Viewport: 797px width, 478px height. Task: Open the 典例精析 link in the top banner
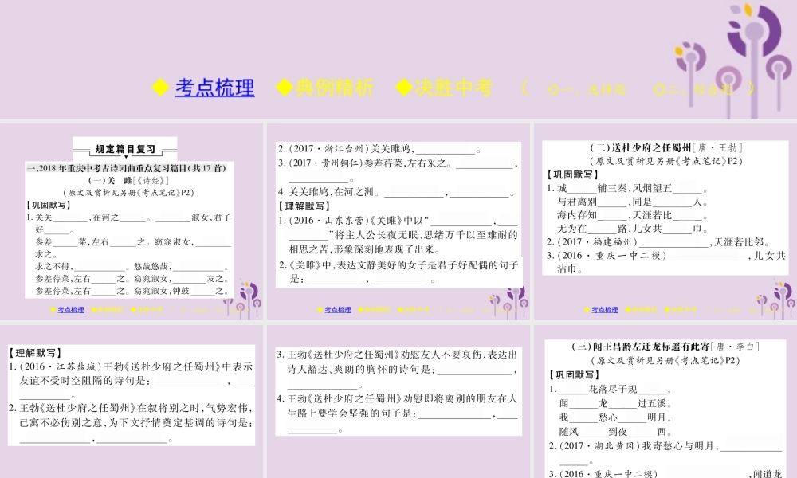(x=335, y=88)
